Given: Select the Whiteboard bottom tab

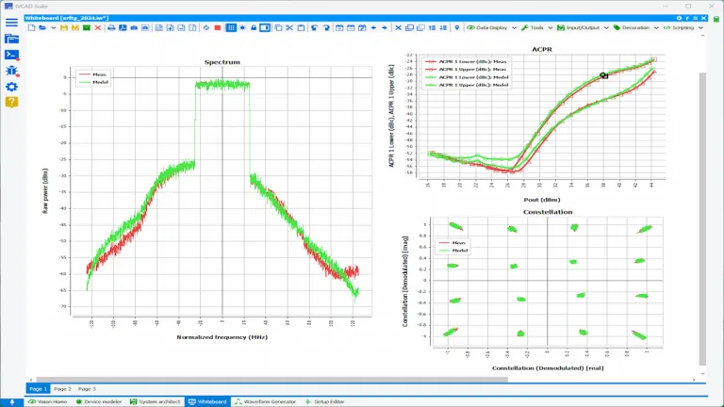Looking at the screenshot, I should click(207, 402).
